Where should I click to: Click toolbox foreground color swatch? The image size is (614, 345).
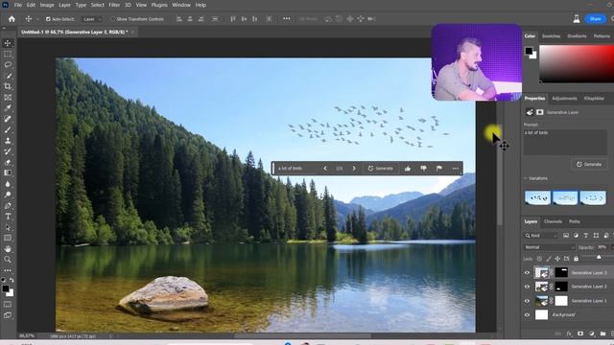point(6,288)
